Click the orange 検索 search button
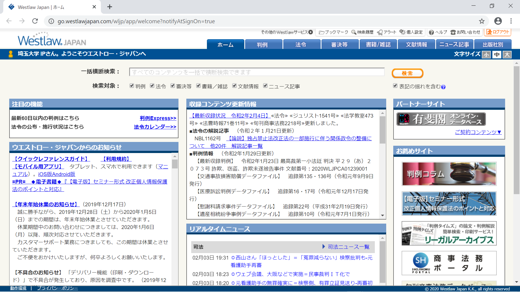This screenshot has height=292, width=520. coord(407,73)
